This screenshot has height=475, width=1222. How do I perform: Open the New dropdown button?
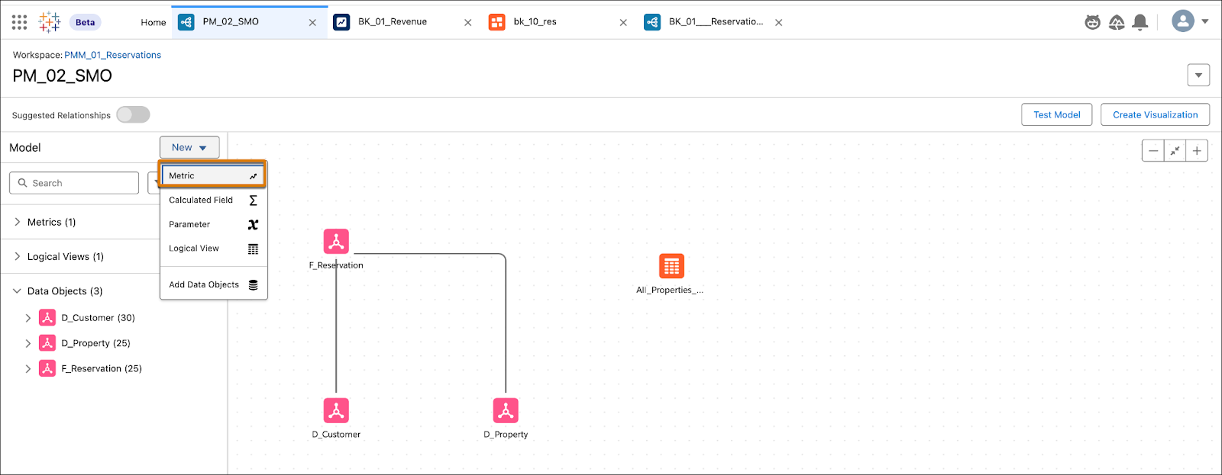tap(189, 147)
